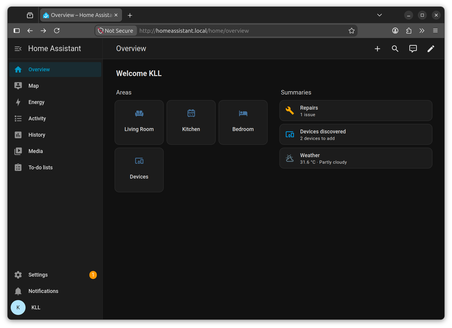Open To-do lists from sidebar

pos(55,168)
